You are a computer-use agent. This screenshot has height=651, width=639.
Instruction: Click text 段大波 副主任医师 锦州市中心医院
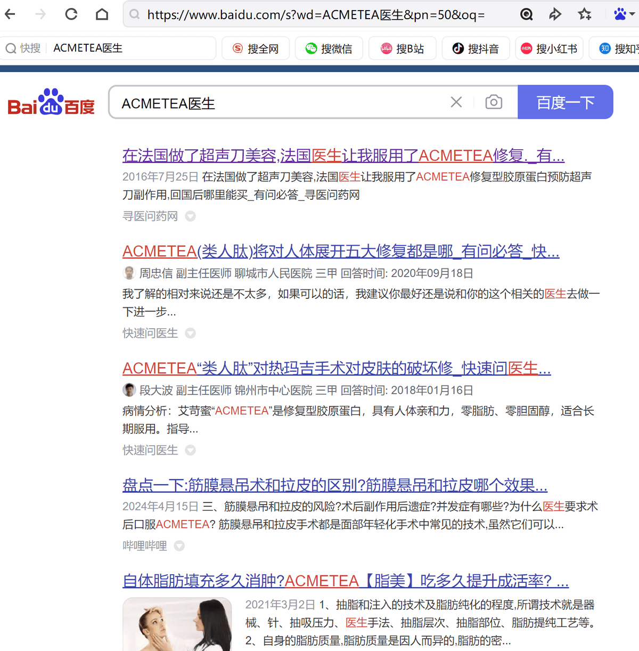[226, 390]
